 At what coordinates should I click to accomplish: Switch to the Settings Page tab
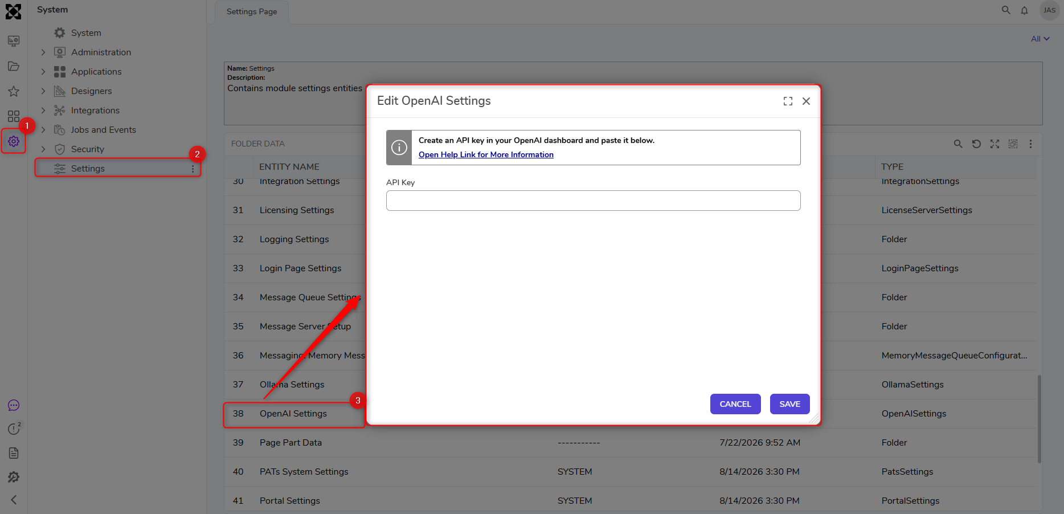click(x=252, y=11)
